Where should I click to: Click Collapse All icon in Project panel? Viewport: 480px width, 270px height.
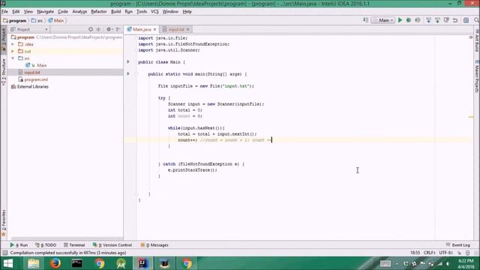click(x=98, y=29)
